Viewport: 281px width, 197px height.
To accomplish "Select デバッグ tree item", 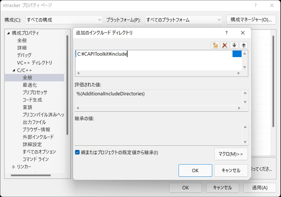I will click(24, 55).
